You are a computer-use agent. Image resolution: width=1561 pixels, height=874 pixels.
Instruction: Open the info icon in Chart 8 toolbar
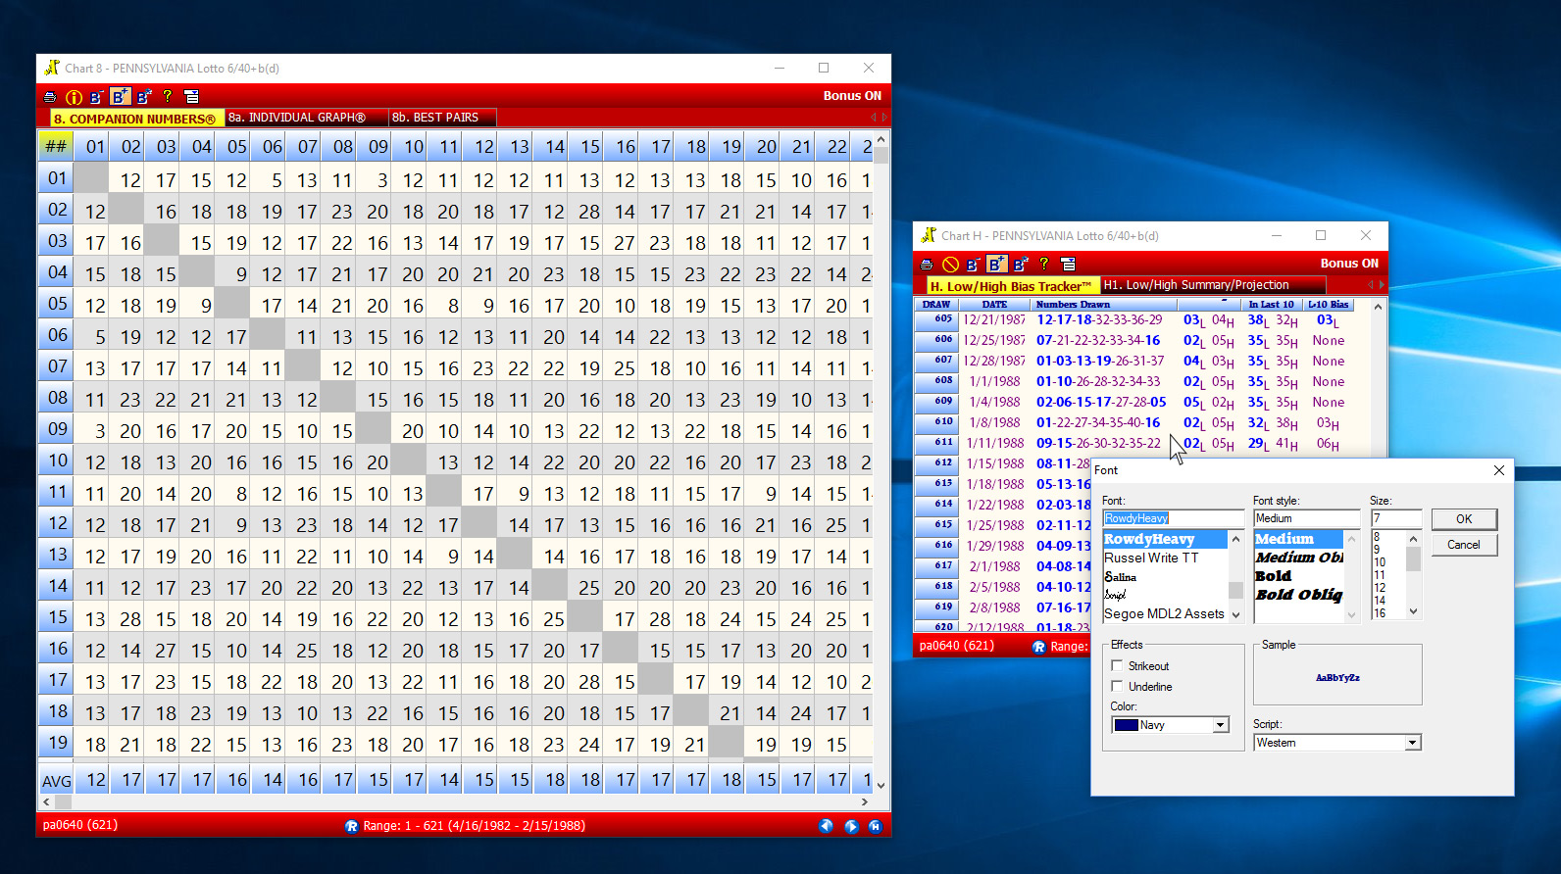click(74, 97)
